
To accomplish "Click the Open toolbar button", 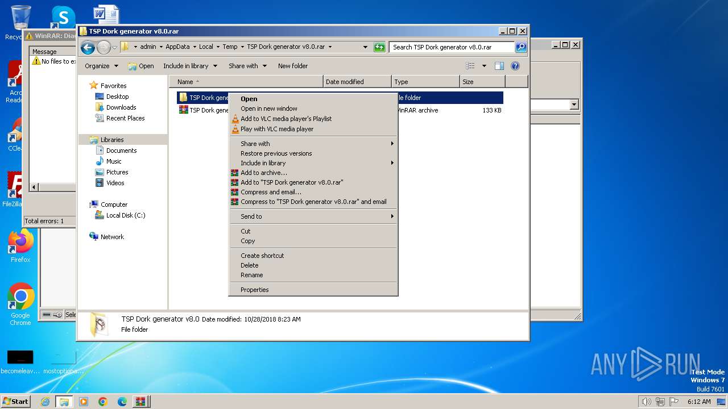I will point(141,66).
